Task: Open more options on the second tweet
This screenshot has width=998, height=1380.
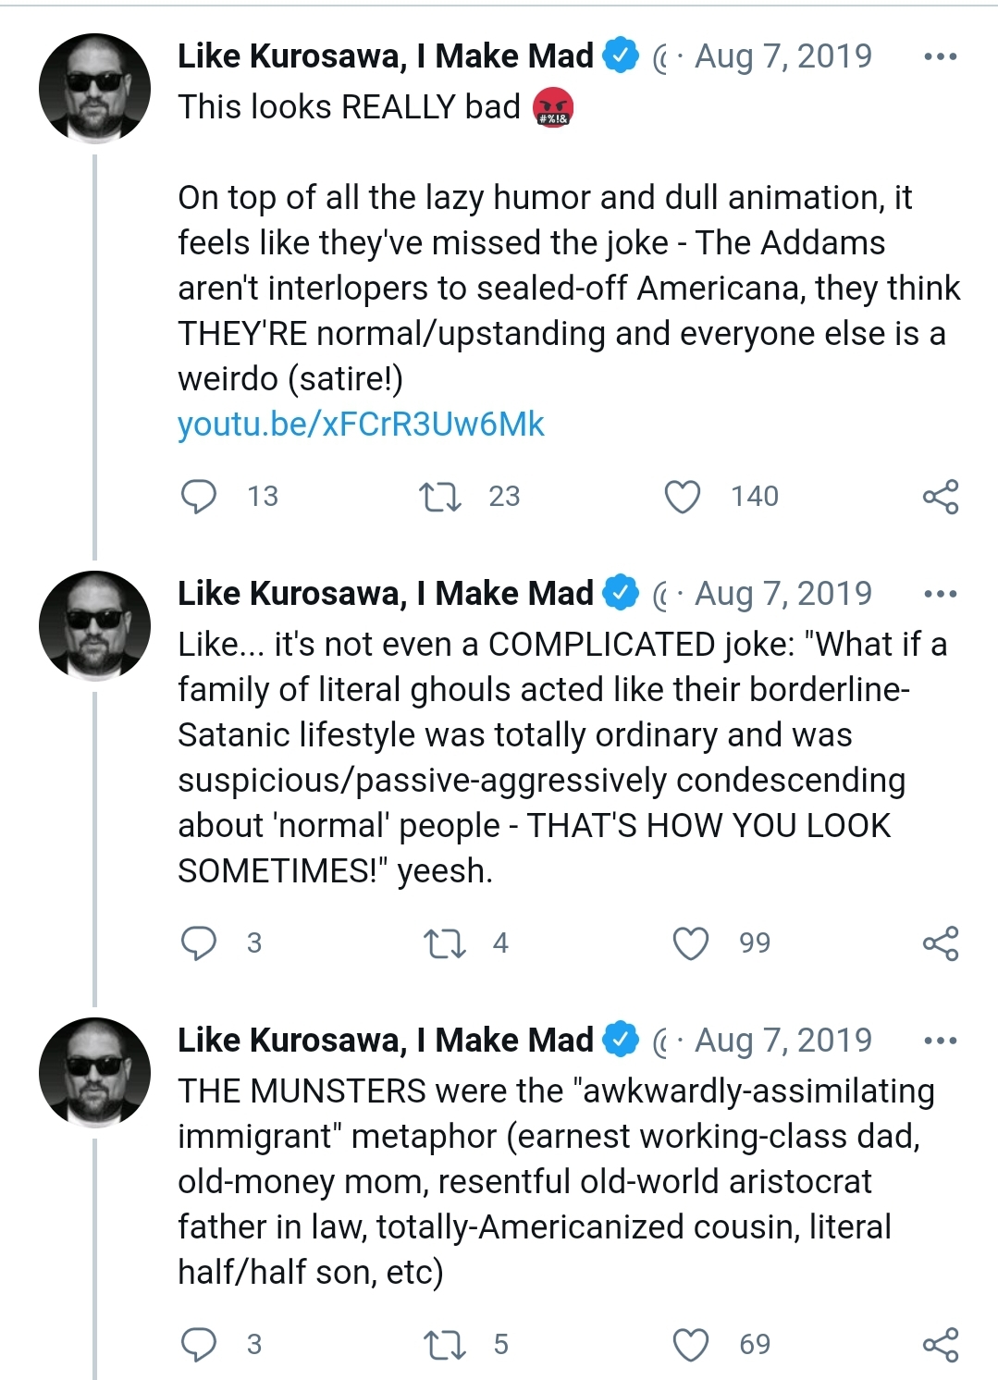Action: click(x=941, y=594)
